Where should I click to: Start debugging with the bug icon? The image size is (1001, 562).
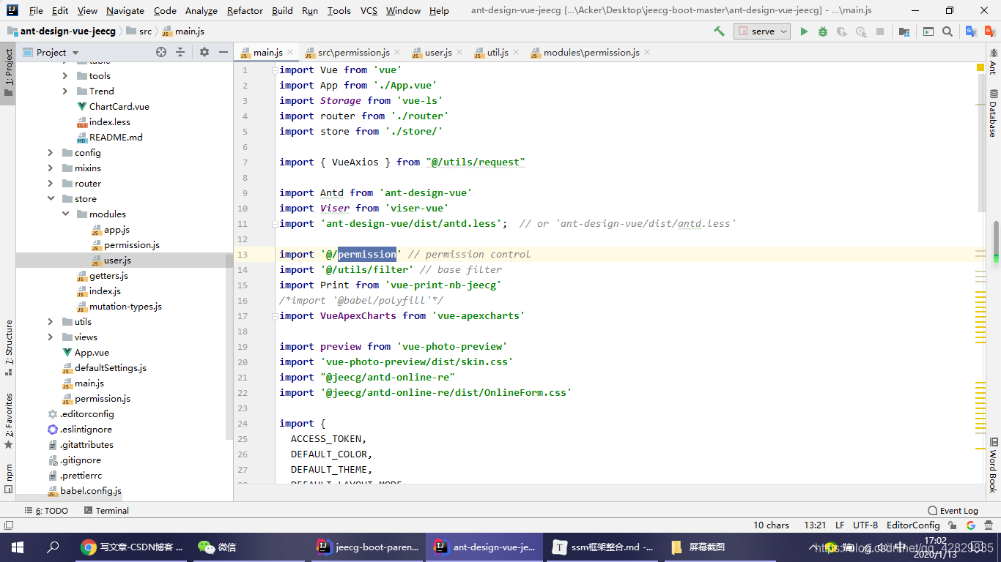(x=823, y=31)
